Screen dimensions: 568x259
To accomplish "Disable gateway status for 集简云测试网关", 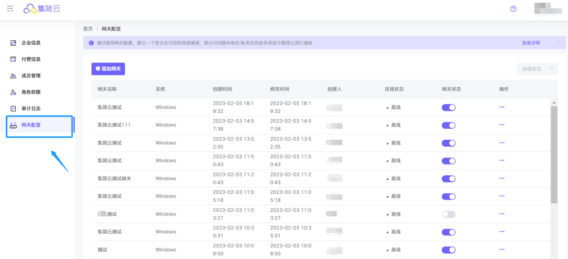I will click(448, 179).
